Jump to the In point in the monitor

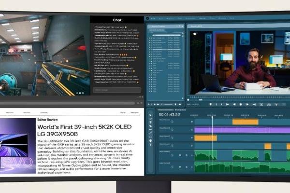point(227,104)
